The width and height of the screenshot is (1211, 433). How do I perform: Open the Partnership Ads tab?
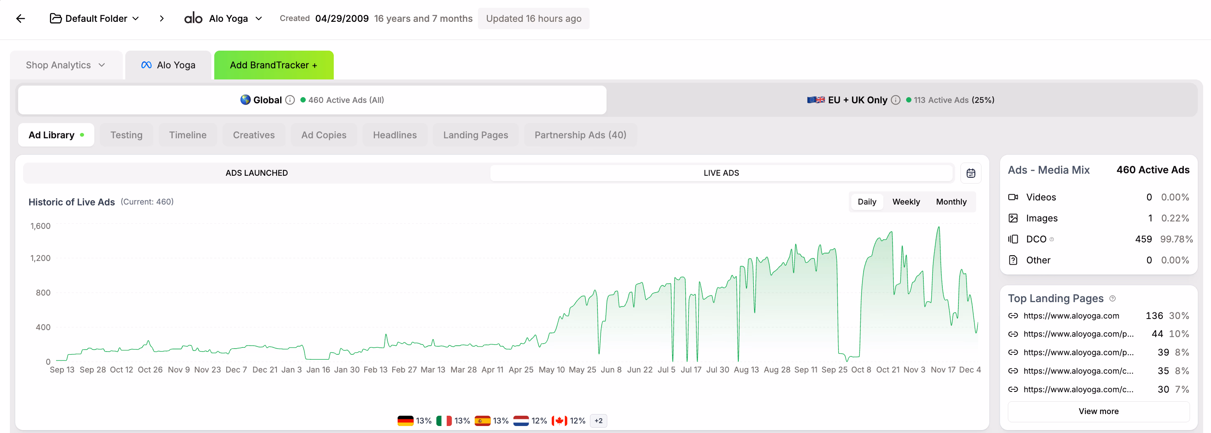pyautogui.click(x=580, y=135)
